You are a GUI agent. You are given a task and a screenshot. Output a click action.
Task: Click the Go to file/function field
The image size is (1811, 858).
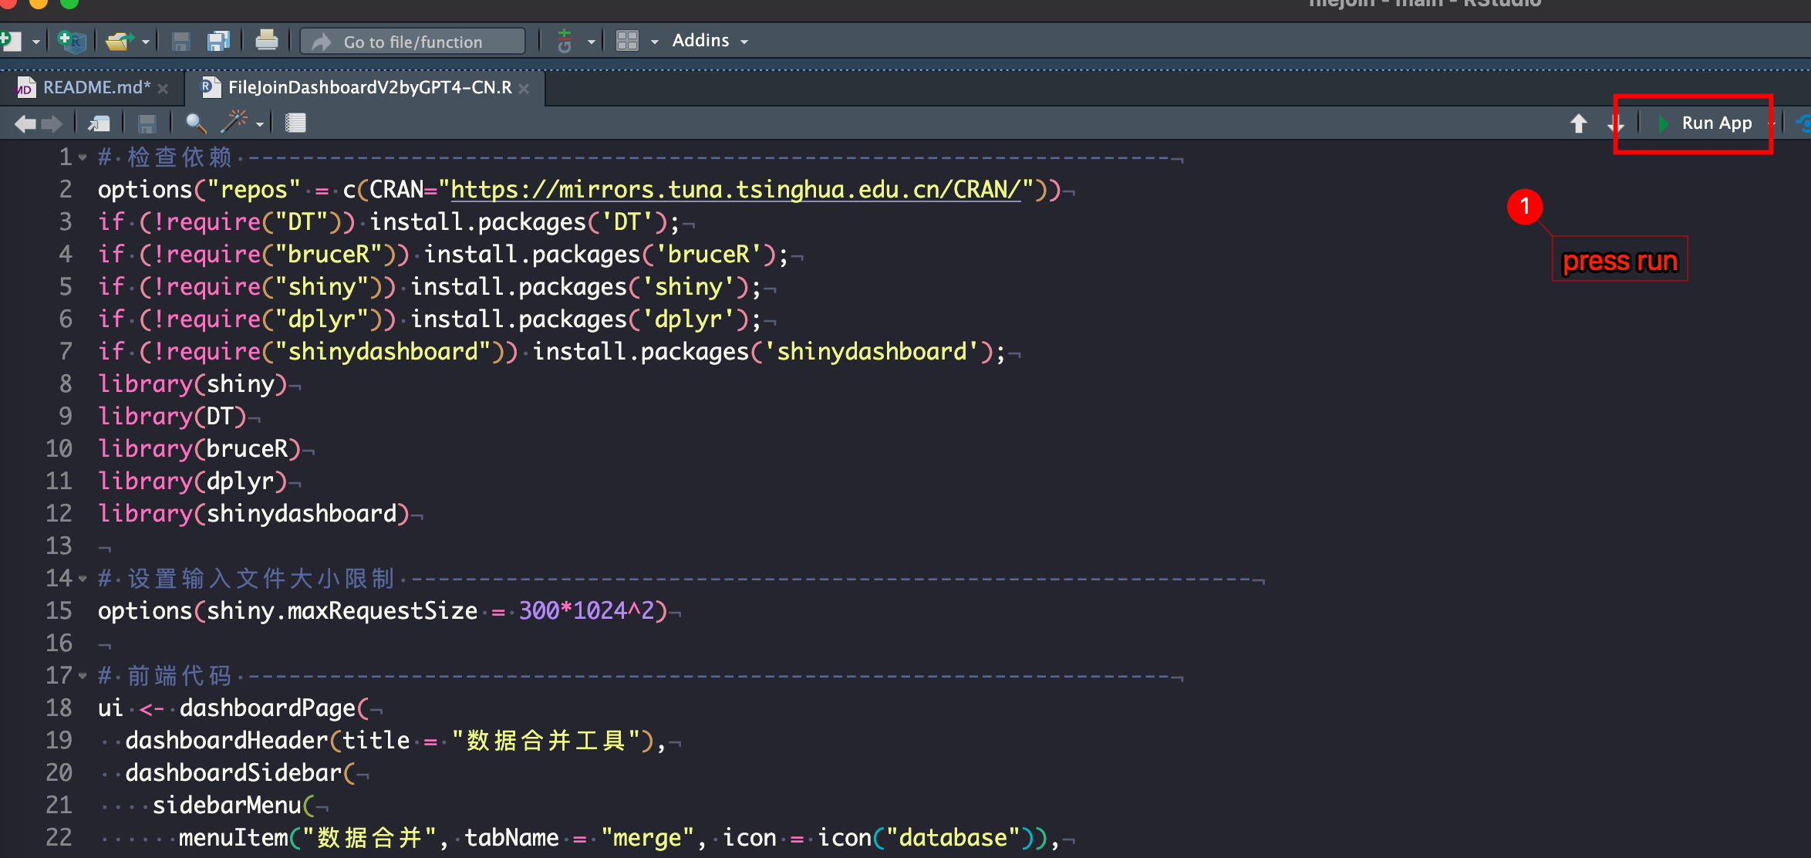(x=413, y=42)
